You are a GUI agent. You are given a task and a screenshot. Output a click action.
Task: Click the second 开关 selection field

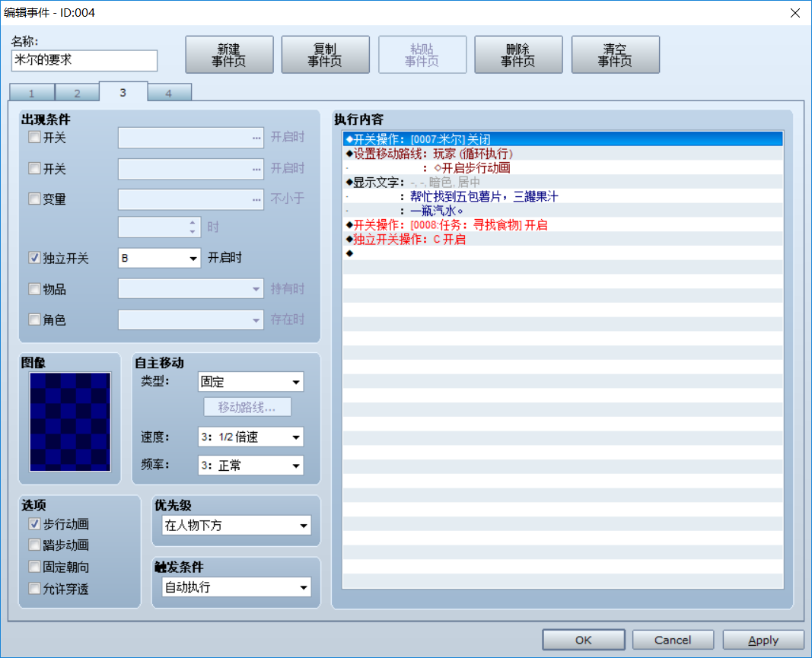191,169
